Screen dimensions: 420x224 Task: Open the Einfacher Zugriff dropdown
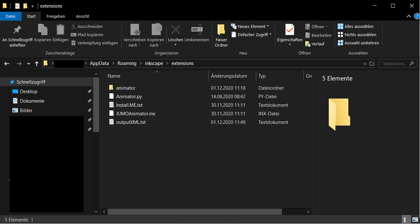tap(251, 35)
